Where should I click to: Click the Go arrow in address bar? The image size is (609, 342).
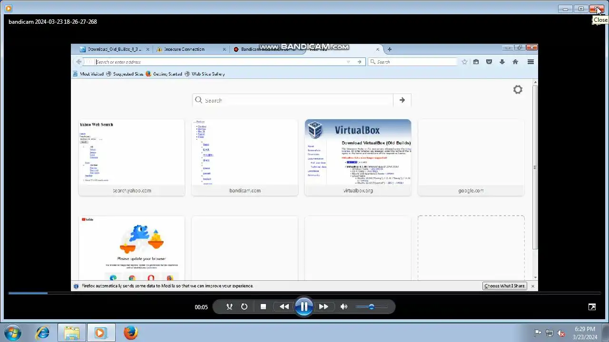(x=359, y=62)
